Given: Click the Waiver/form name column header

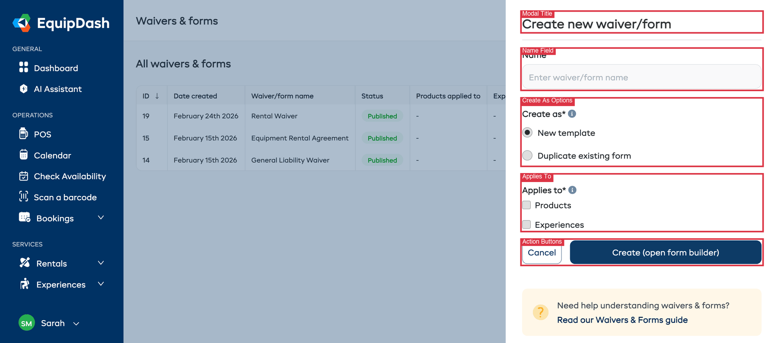Looking at the screenshot, I should (282, 96).
